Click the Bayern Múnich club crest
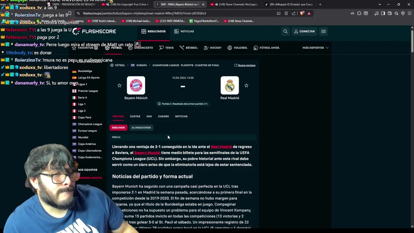 click(x=136, y=85)
